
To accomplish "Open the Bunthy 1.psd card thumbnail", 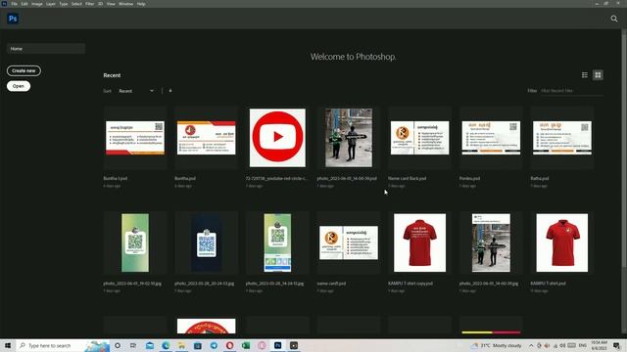I will pos(135,138).
